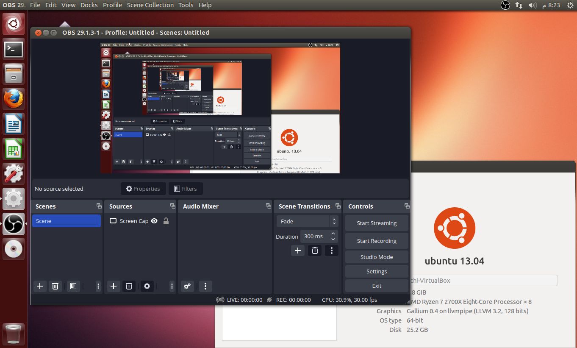
Task: Click the 300 ms duration field
Action: click(x=315, y=237)
